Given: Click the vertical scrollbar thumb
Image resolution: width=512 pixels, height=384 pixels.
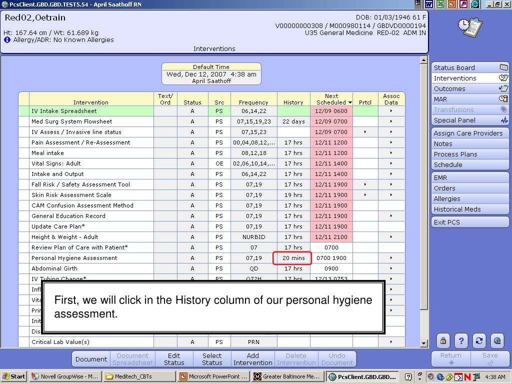Looking at the screenshot, I should click(x=424, y=187).
